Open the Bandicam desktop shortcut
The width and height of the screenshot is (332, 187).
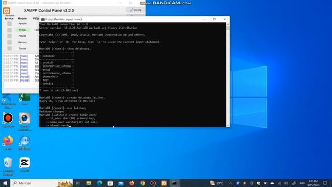tap(8, 120)
